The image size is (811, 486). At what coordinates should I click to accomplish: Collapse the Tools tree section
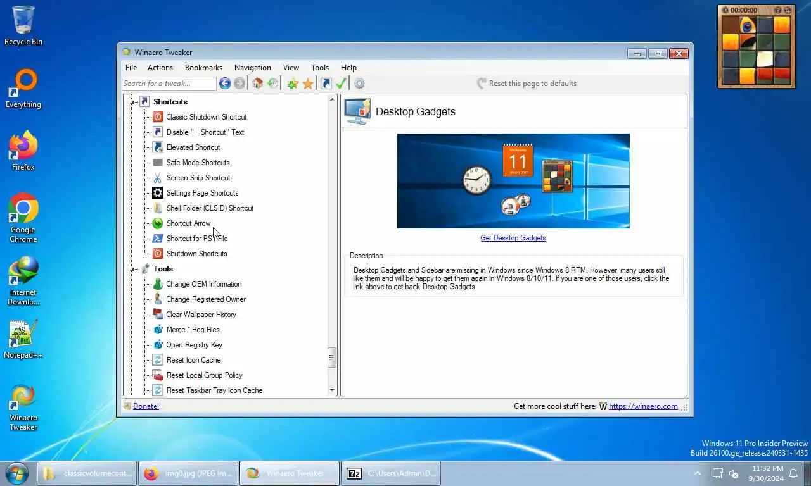pos(133,269)
